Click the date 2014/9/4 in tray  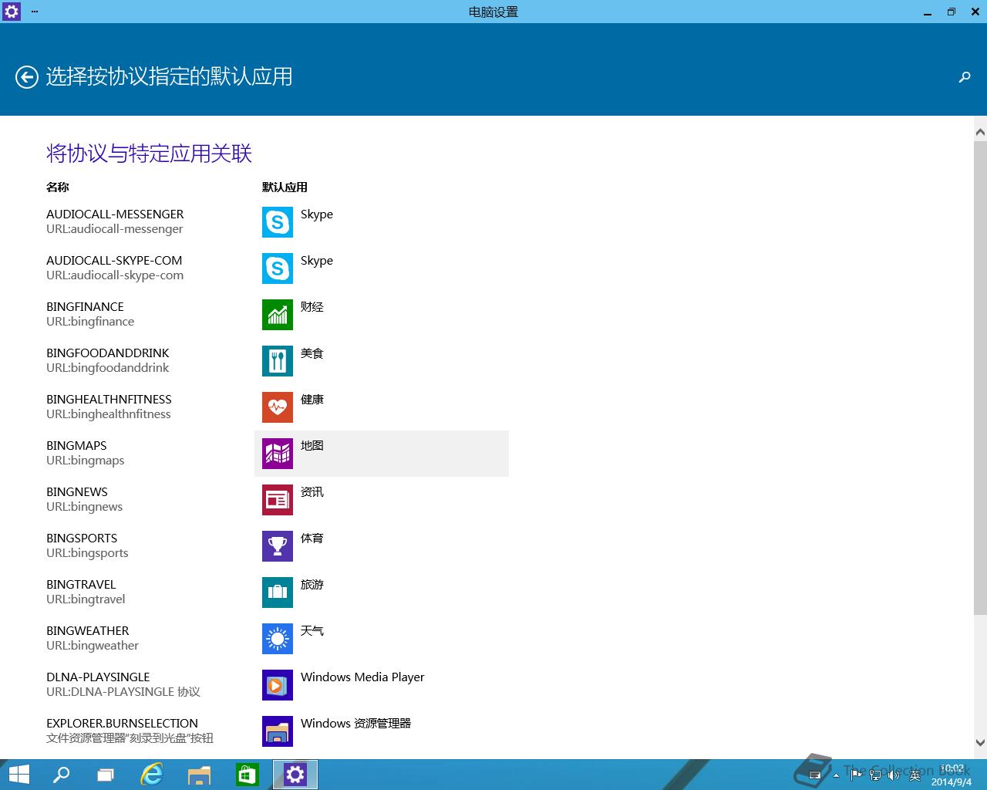pyautogui.click(x=952, y=782)
